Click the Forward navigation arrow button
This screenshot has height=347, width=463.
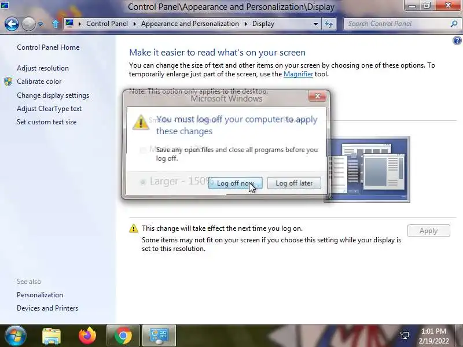[x=28, y=24]
